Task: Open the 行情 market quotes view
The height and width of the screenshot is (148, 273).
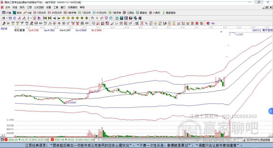Action: point(6,13)
